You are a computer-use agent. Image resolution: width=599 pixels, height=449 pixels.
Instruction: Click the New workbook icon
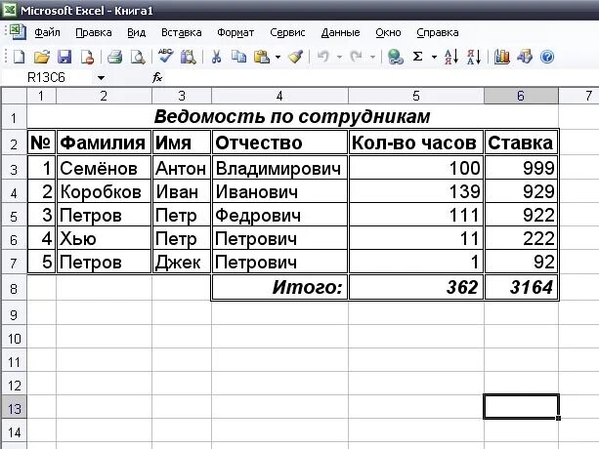19,58
